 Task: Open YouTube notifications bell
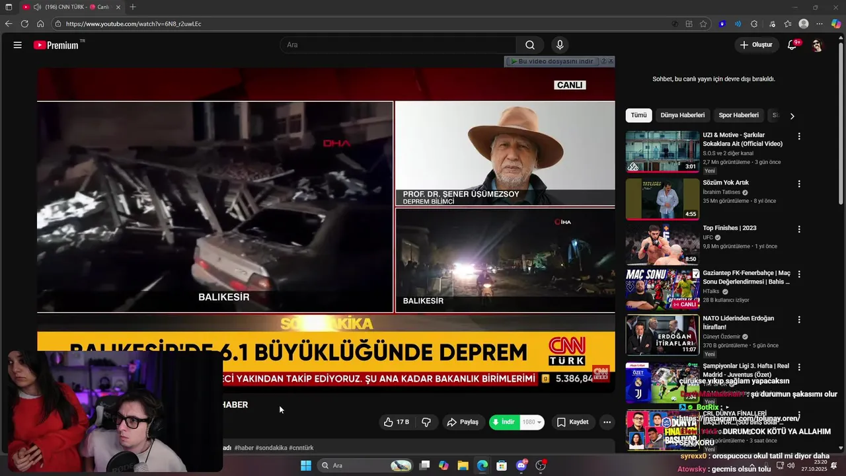coord(792,45)
